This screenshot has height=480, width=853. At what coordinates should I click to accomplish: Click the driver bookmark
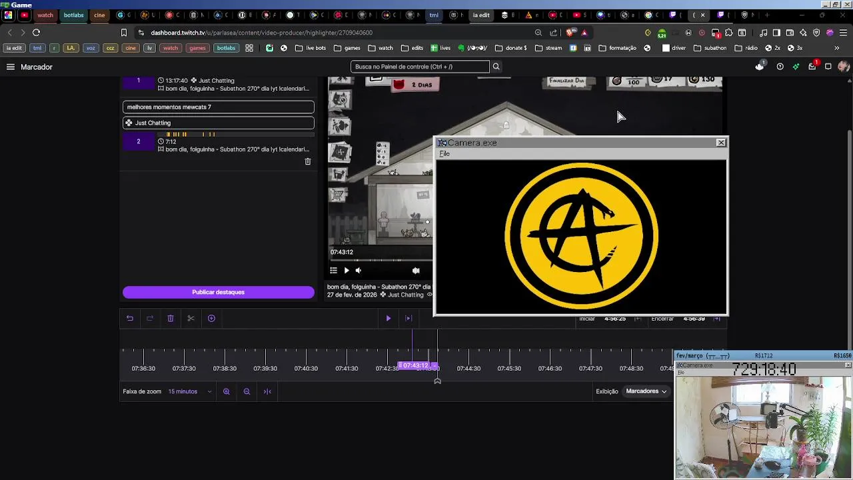click(674, 48)
